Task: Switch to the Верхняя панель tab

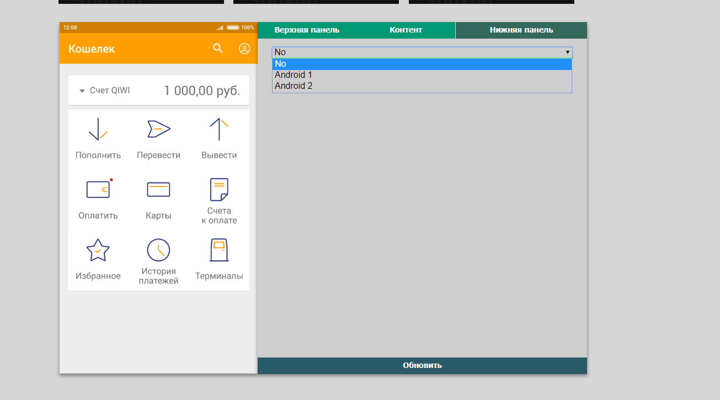Action: (x=307, y=30)
